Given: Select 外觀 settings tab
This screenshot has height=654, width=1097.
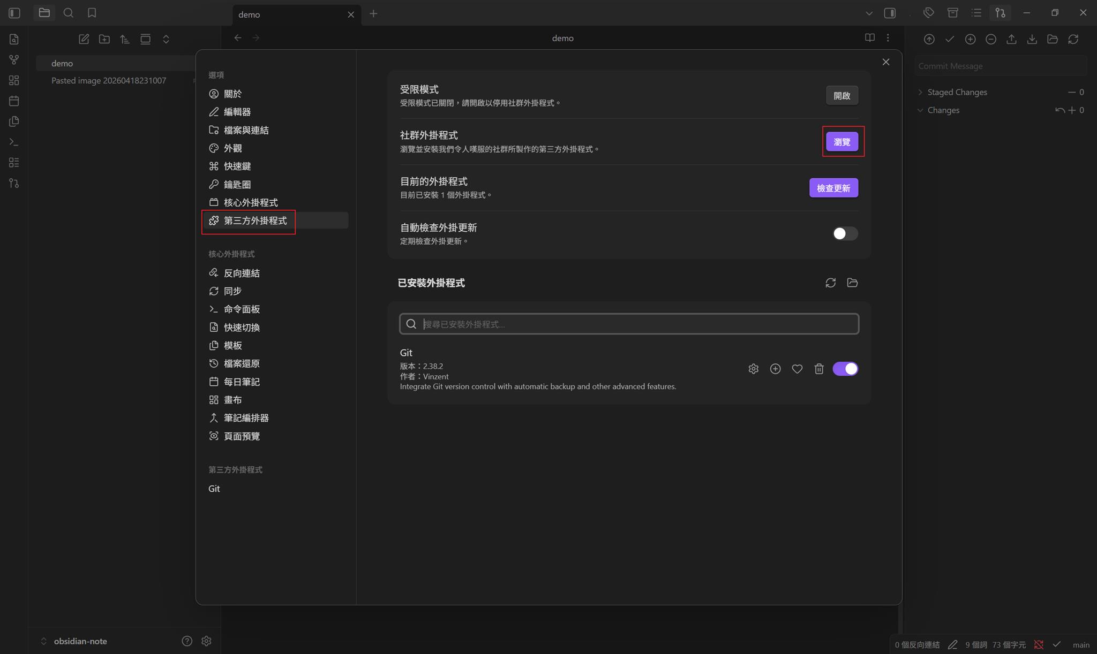Looking at the screenshot, I should coord(232,148).
